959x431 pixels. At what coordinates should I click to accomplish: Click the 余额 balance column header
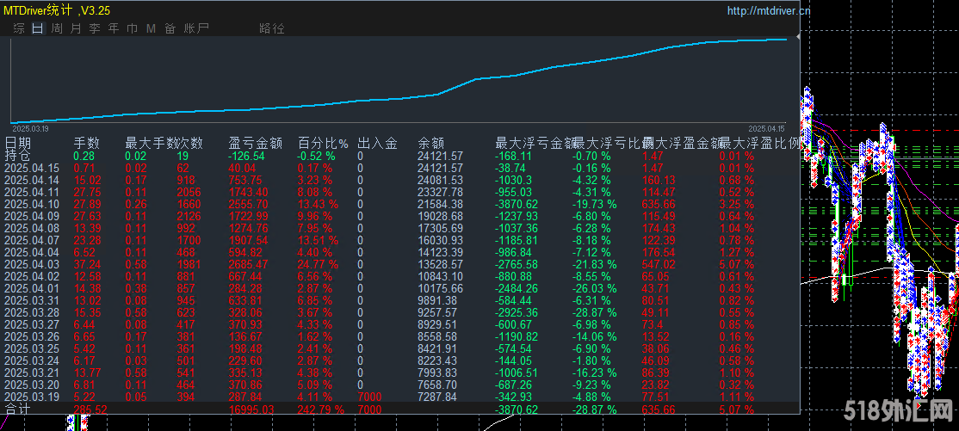click(x=431, y=143)
